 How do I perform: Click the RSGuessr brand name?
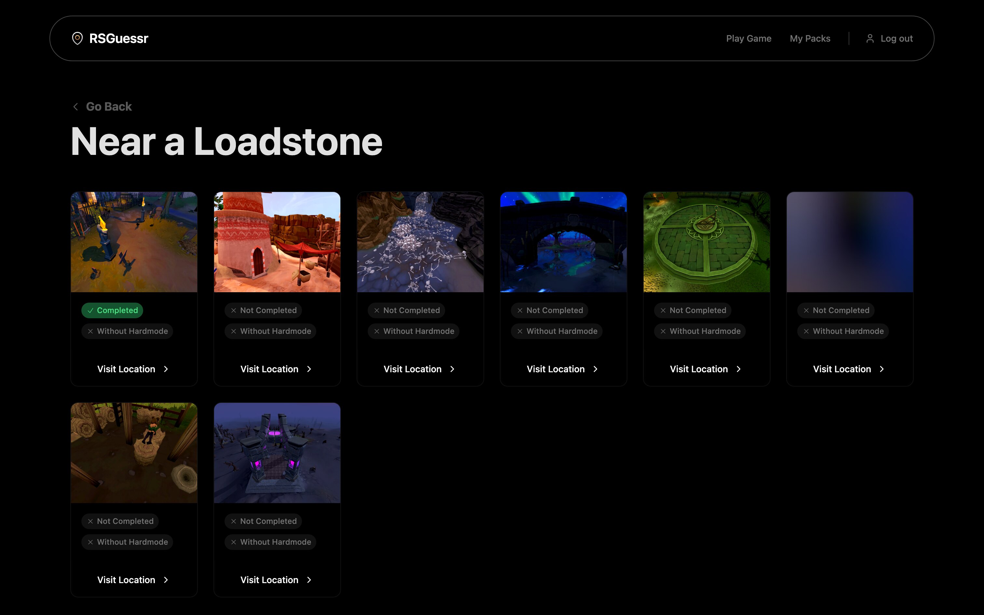tap(119, 39)
